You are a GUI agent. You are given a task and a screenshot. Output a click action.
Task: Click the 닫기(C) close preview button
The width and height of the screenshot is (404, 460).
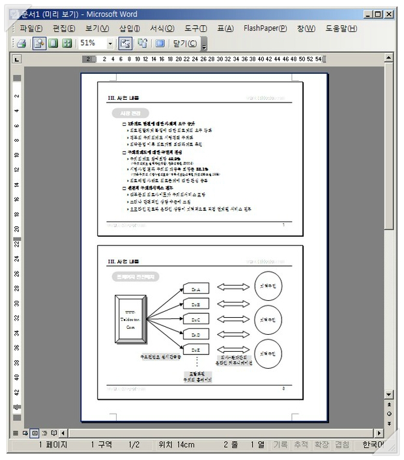(x=185, y=44)
